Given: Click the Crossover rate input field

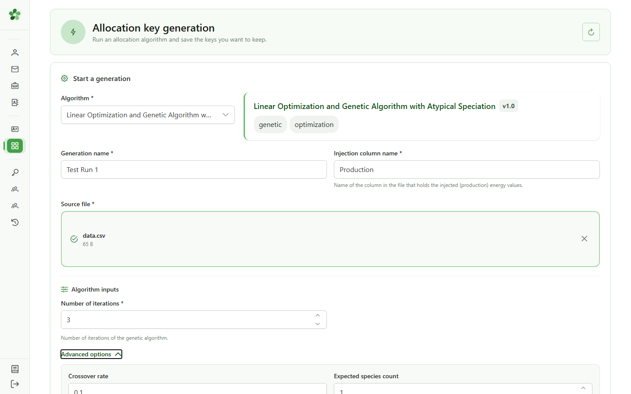Looking at the screenshot, I should [x=198, y=389].
